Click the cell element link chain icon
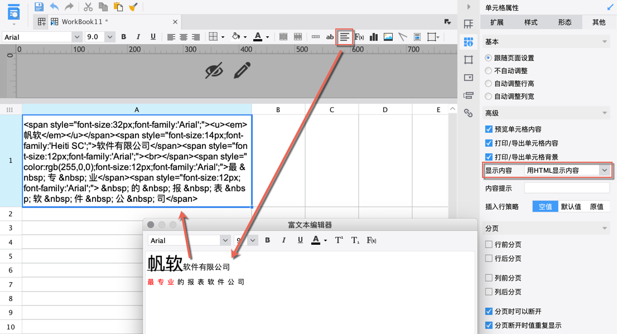Image resolution: width=617 pixels, height=334 pixels. coord(468,113)
